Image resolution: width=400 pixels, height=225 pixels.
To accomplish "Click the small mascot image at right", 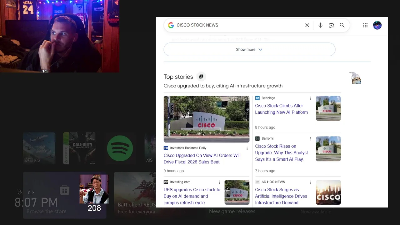I will pyautogui.click(x=355, y=78).
